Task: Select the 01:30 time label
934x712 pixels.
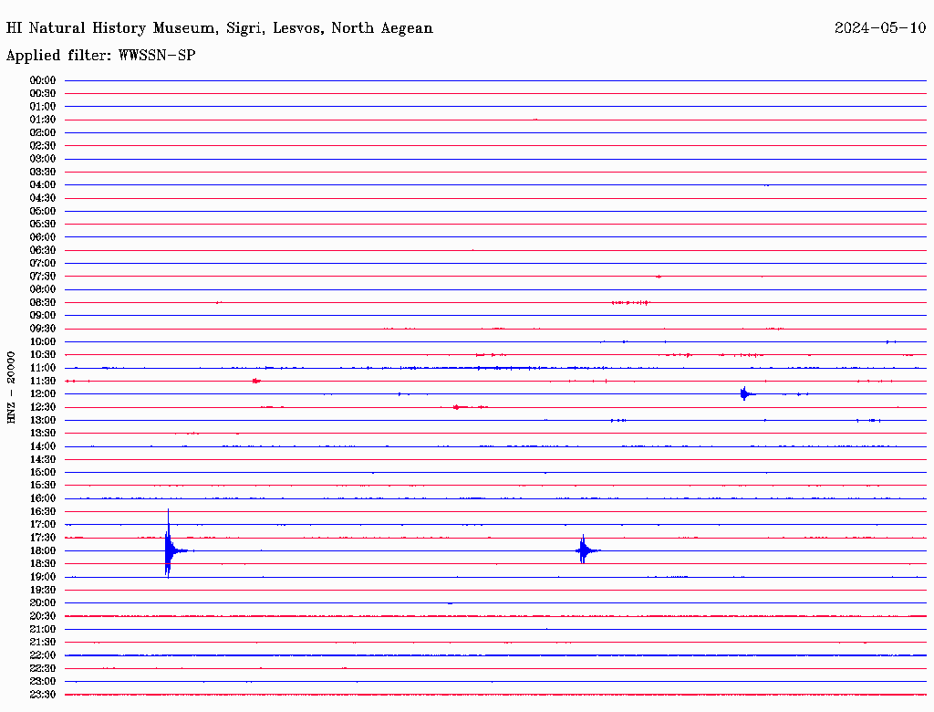Action: pyautogui.click(x=43, y=120)
